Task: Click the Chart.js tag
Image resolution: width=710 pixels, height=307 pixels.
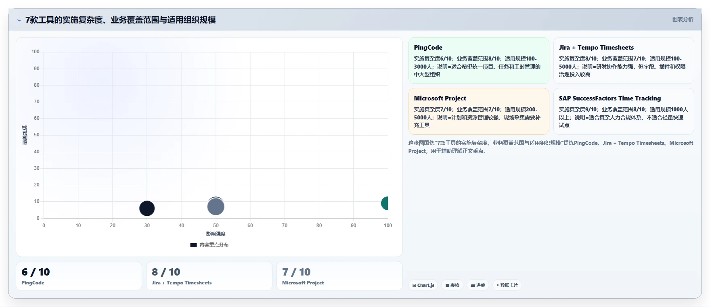Action: coord(423,285)
